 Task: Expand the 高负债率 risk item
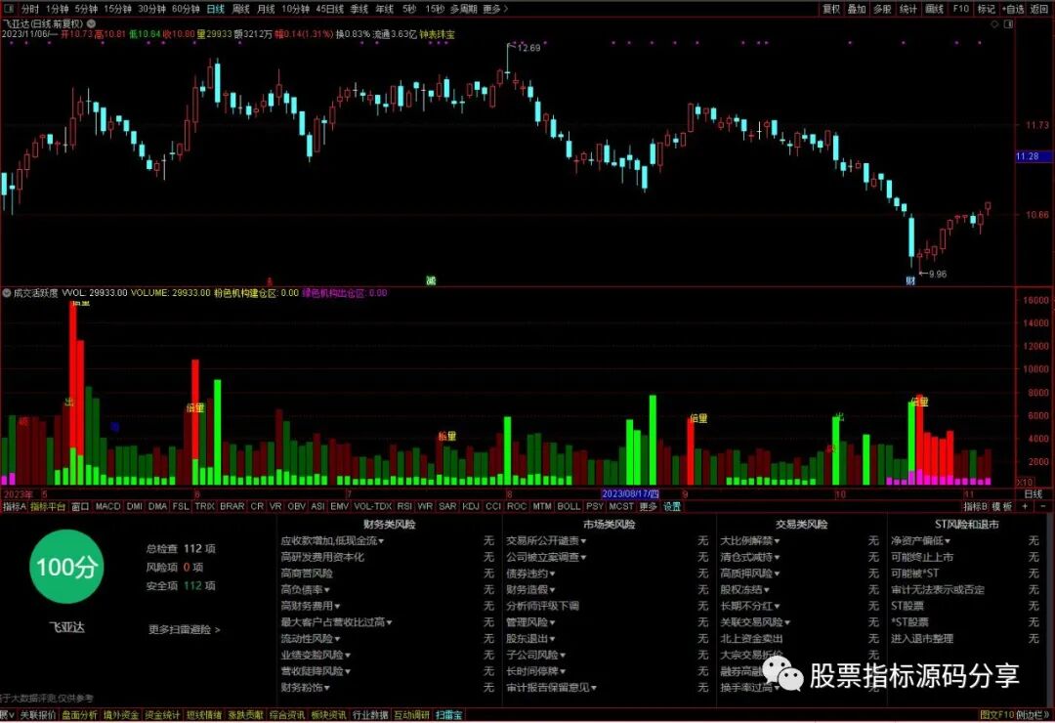[x=306, y=590]
